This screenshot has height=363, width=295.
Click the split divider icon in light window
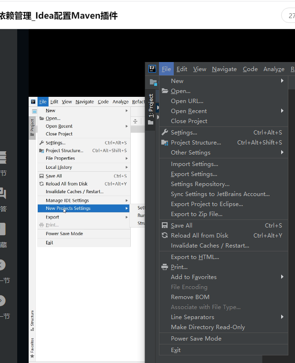coord(136,121)
